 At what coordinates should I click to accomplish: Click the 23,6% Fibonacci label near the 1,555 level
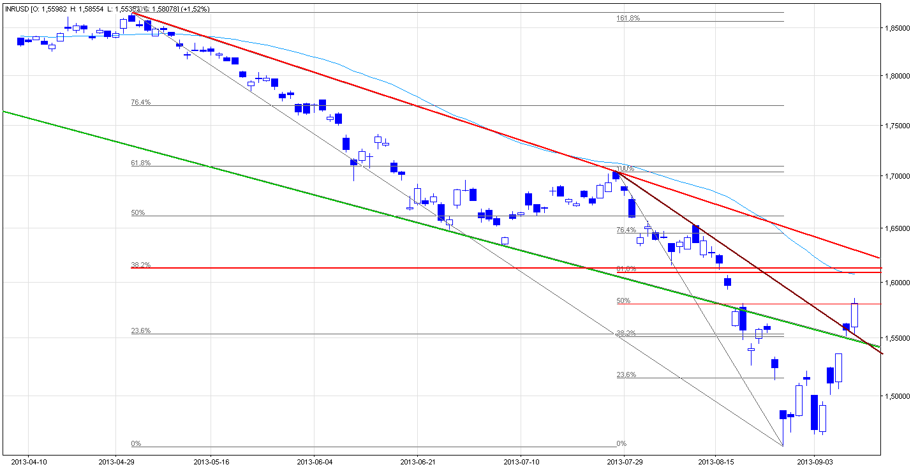140,330
